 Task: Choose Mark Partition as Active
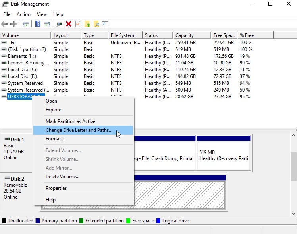[x=70, y=121]
